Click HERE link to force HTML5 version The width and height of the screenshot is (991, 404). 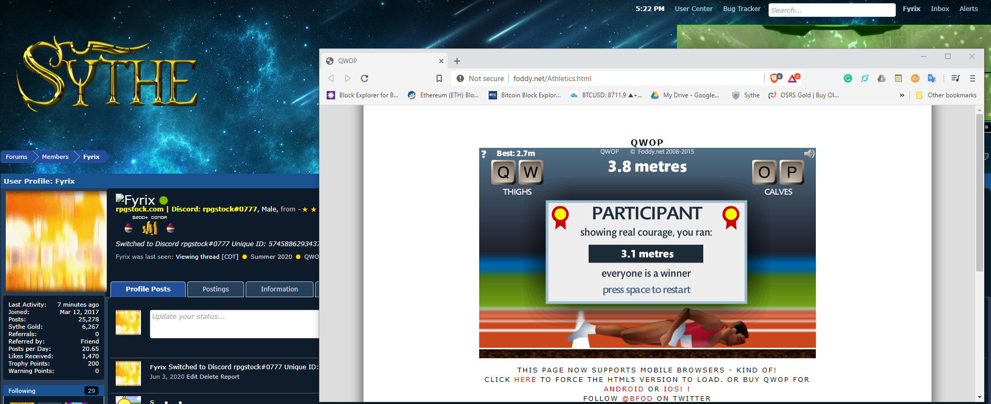(525, 380)
